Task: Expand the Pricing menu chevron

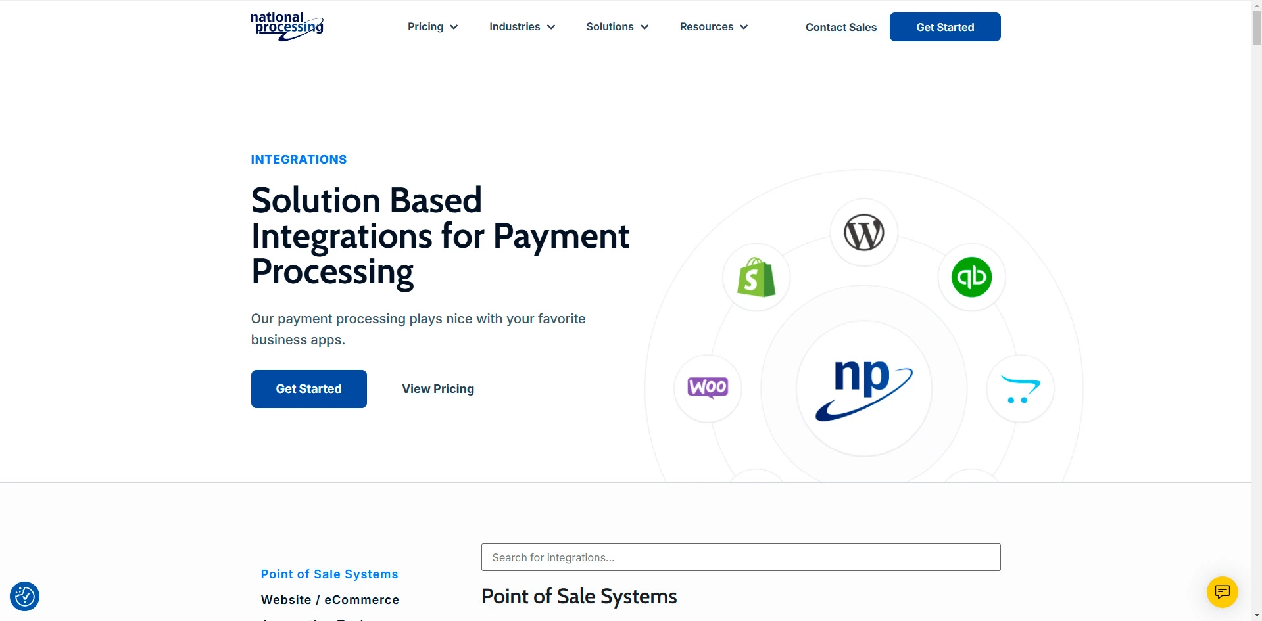Action: pos(454,27)
